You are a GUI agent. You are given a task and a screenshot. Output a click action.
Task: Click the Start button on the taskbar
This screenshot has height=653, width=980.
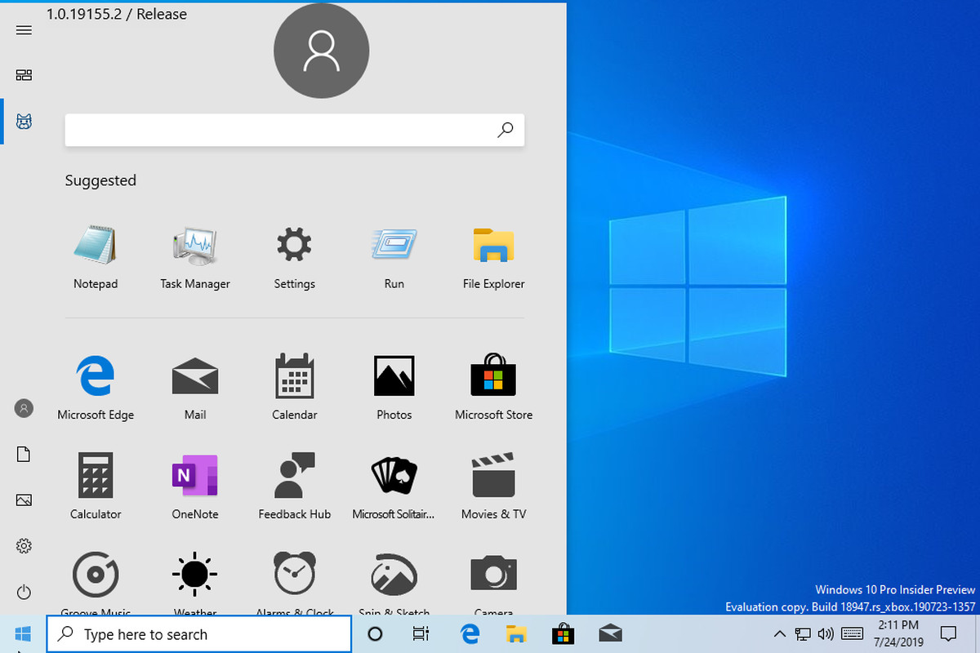pos(23,633)
